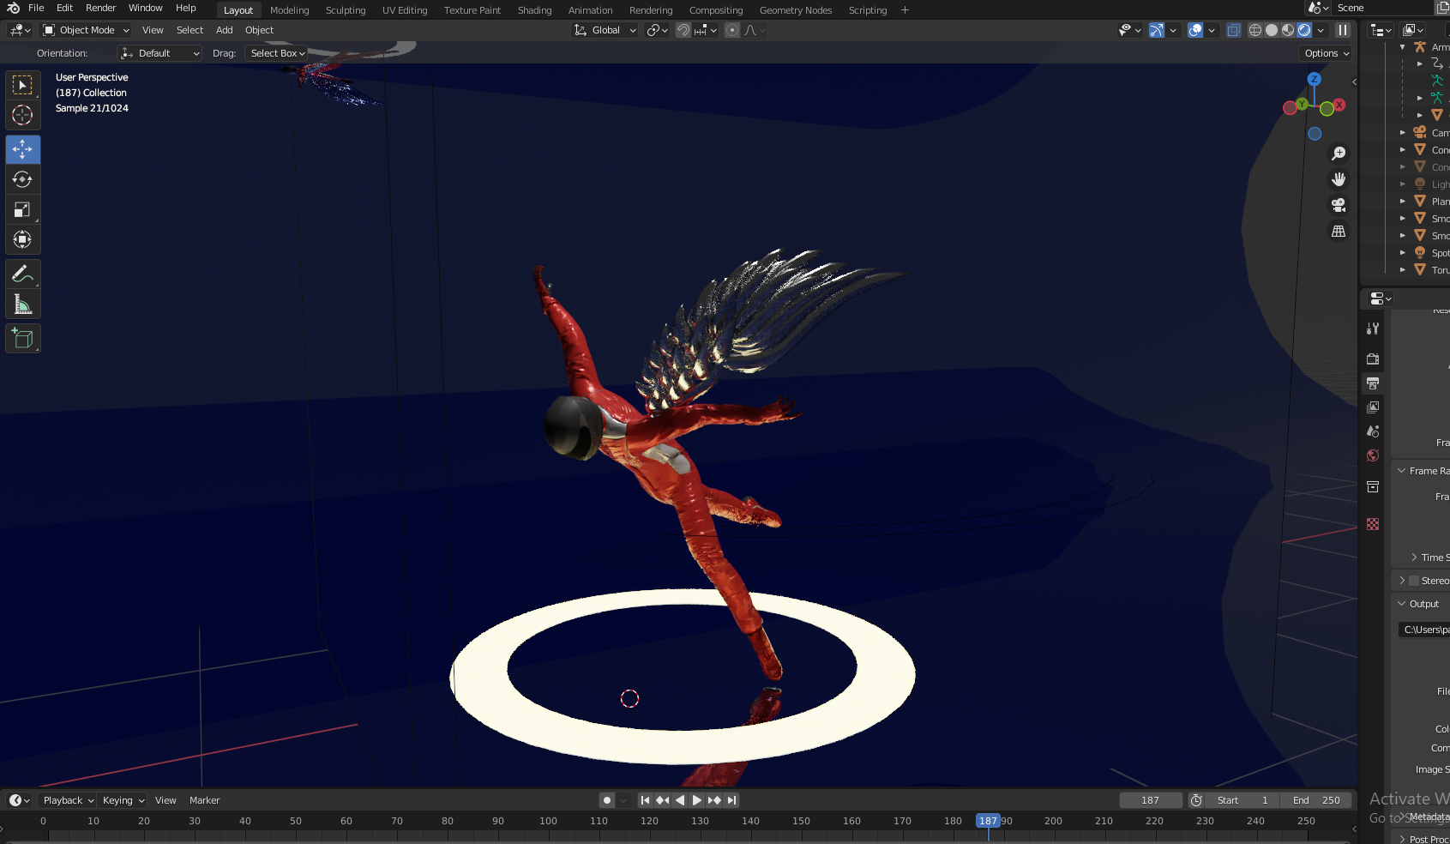Switch perspective/orthographic with grid icon
This screenshot has height=844, width=1450.
(1338, 232)
